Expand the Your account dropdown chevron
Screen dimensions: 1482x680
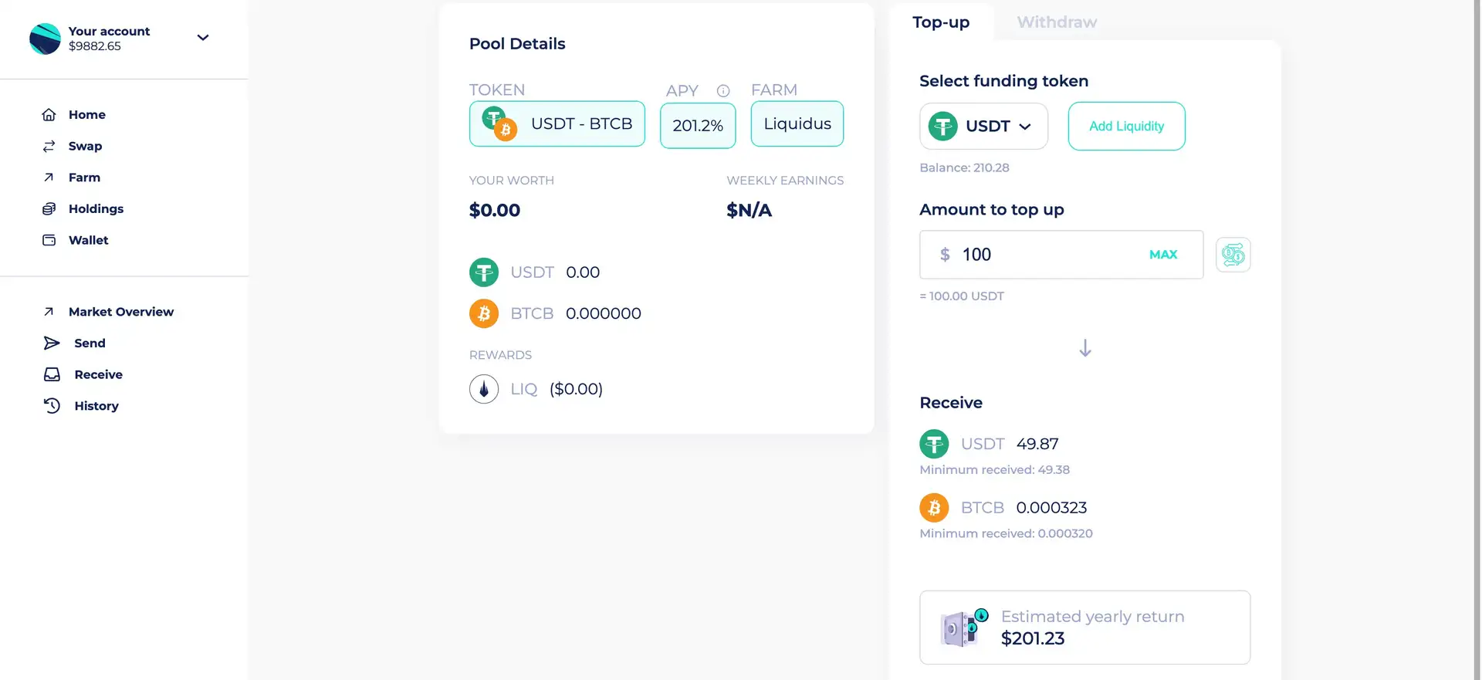click(x=203, y=37)
